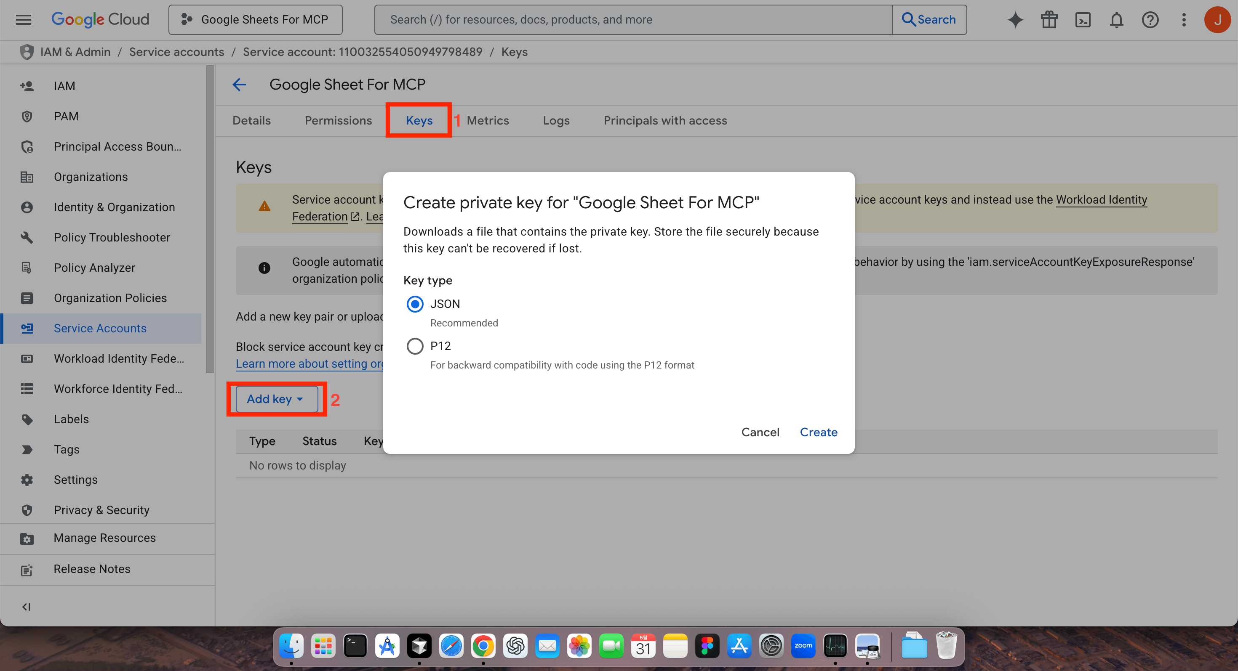Click the account avatar J
The image size is (1238, 671).
pyautogui.click(x=1217, y=20)
